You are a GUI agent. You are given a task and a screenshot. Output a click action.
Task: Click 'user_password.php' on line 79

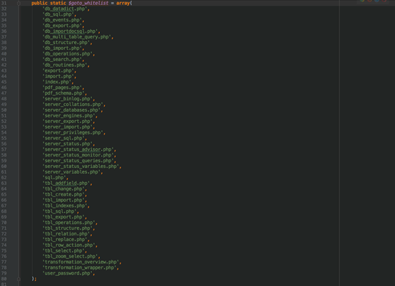[x=67, y=273]
